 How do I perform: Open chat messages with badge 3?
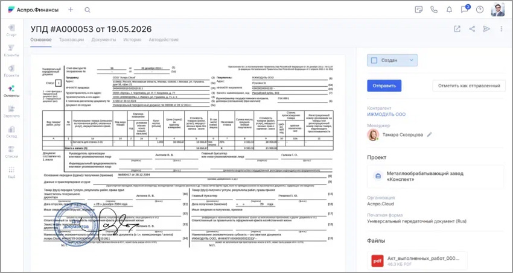coord(465,10)
